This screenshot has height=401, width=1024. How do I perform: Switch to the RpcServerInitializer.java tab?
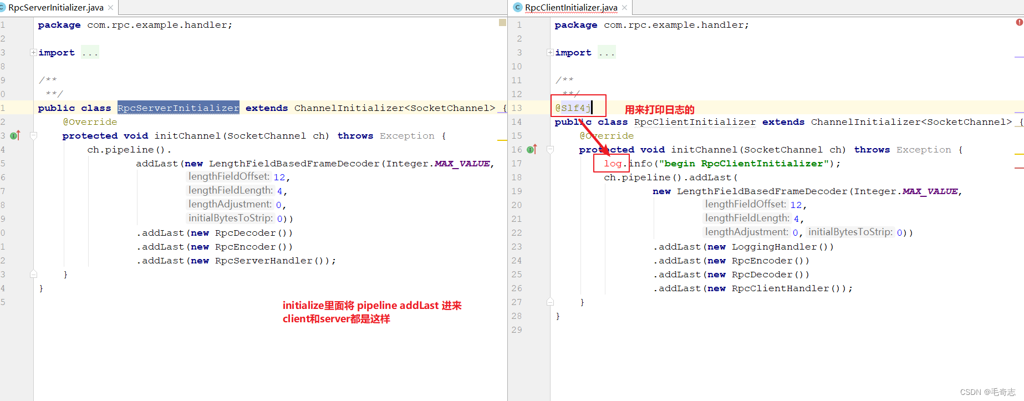[x=55, y=8]
